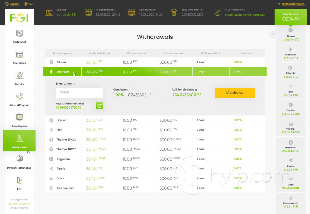Click the Bitcoin icon in balances panel

(x=290, y=30)
